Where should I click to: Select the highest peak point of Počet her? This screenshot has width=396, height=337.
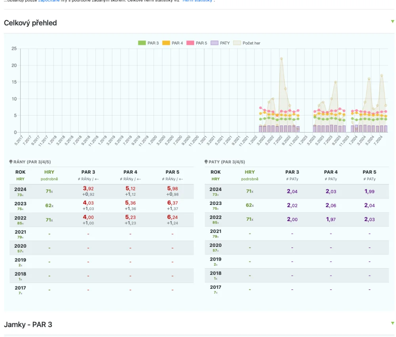click(x=281, y=59)
